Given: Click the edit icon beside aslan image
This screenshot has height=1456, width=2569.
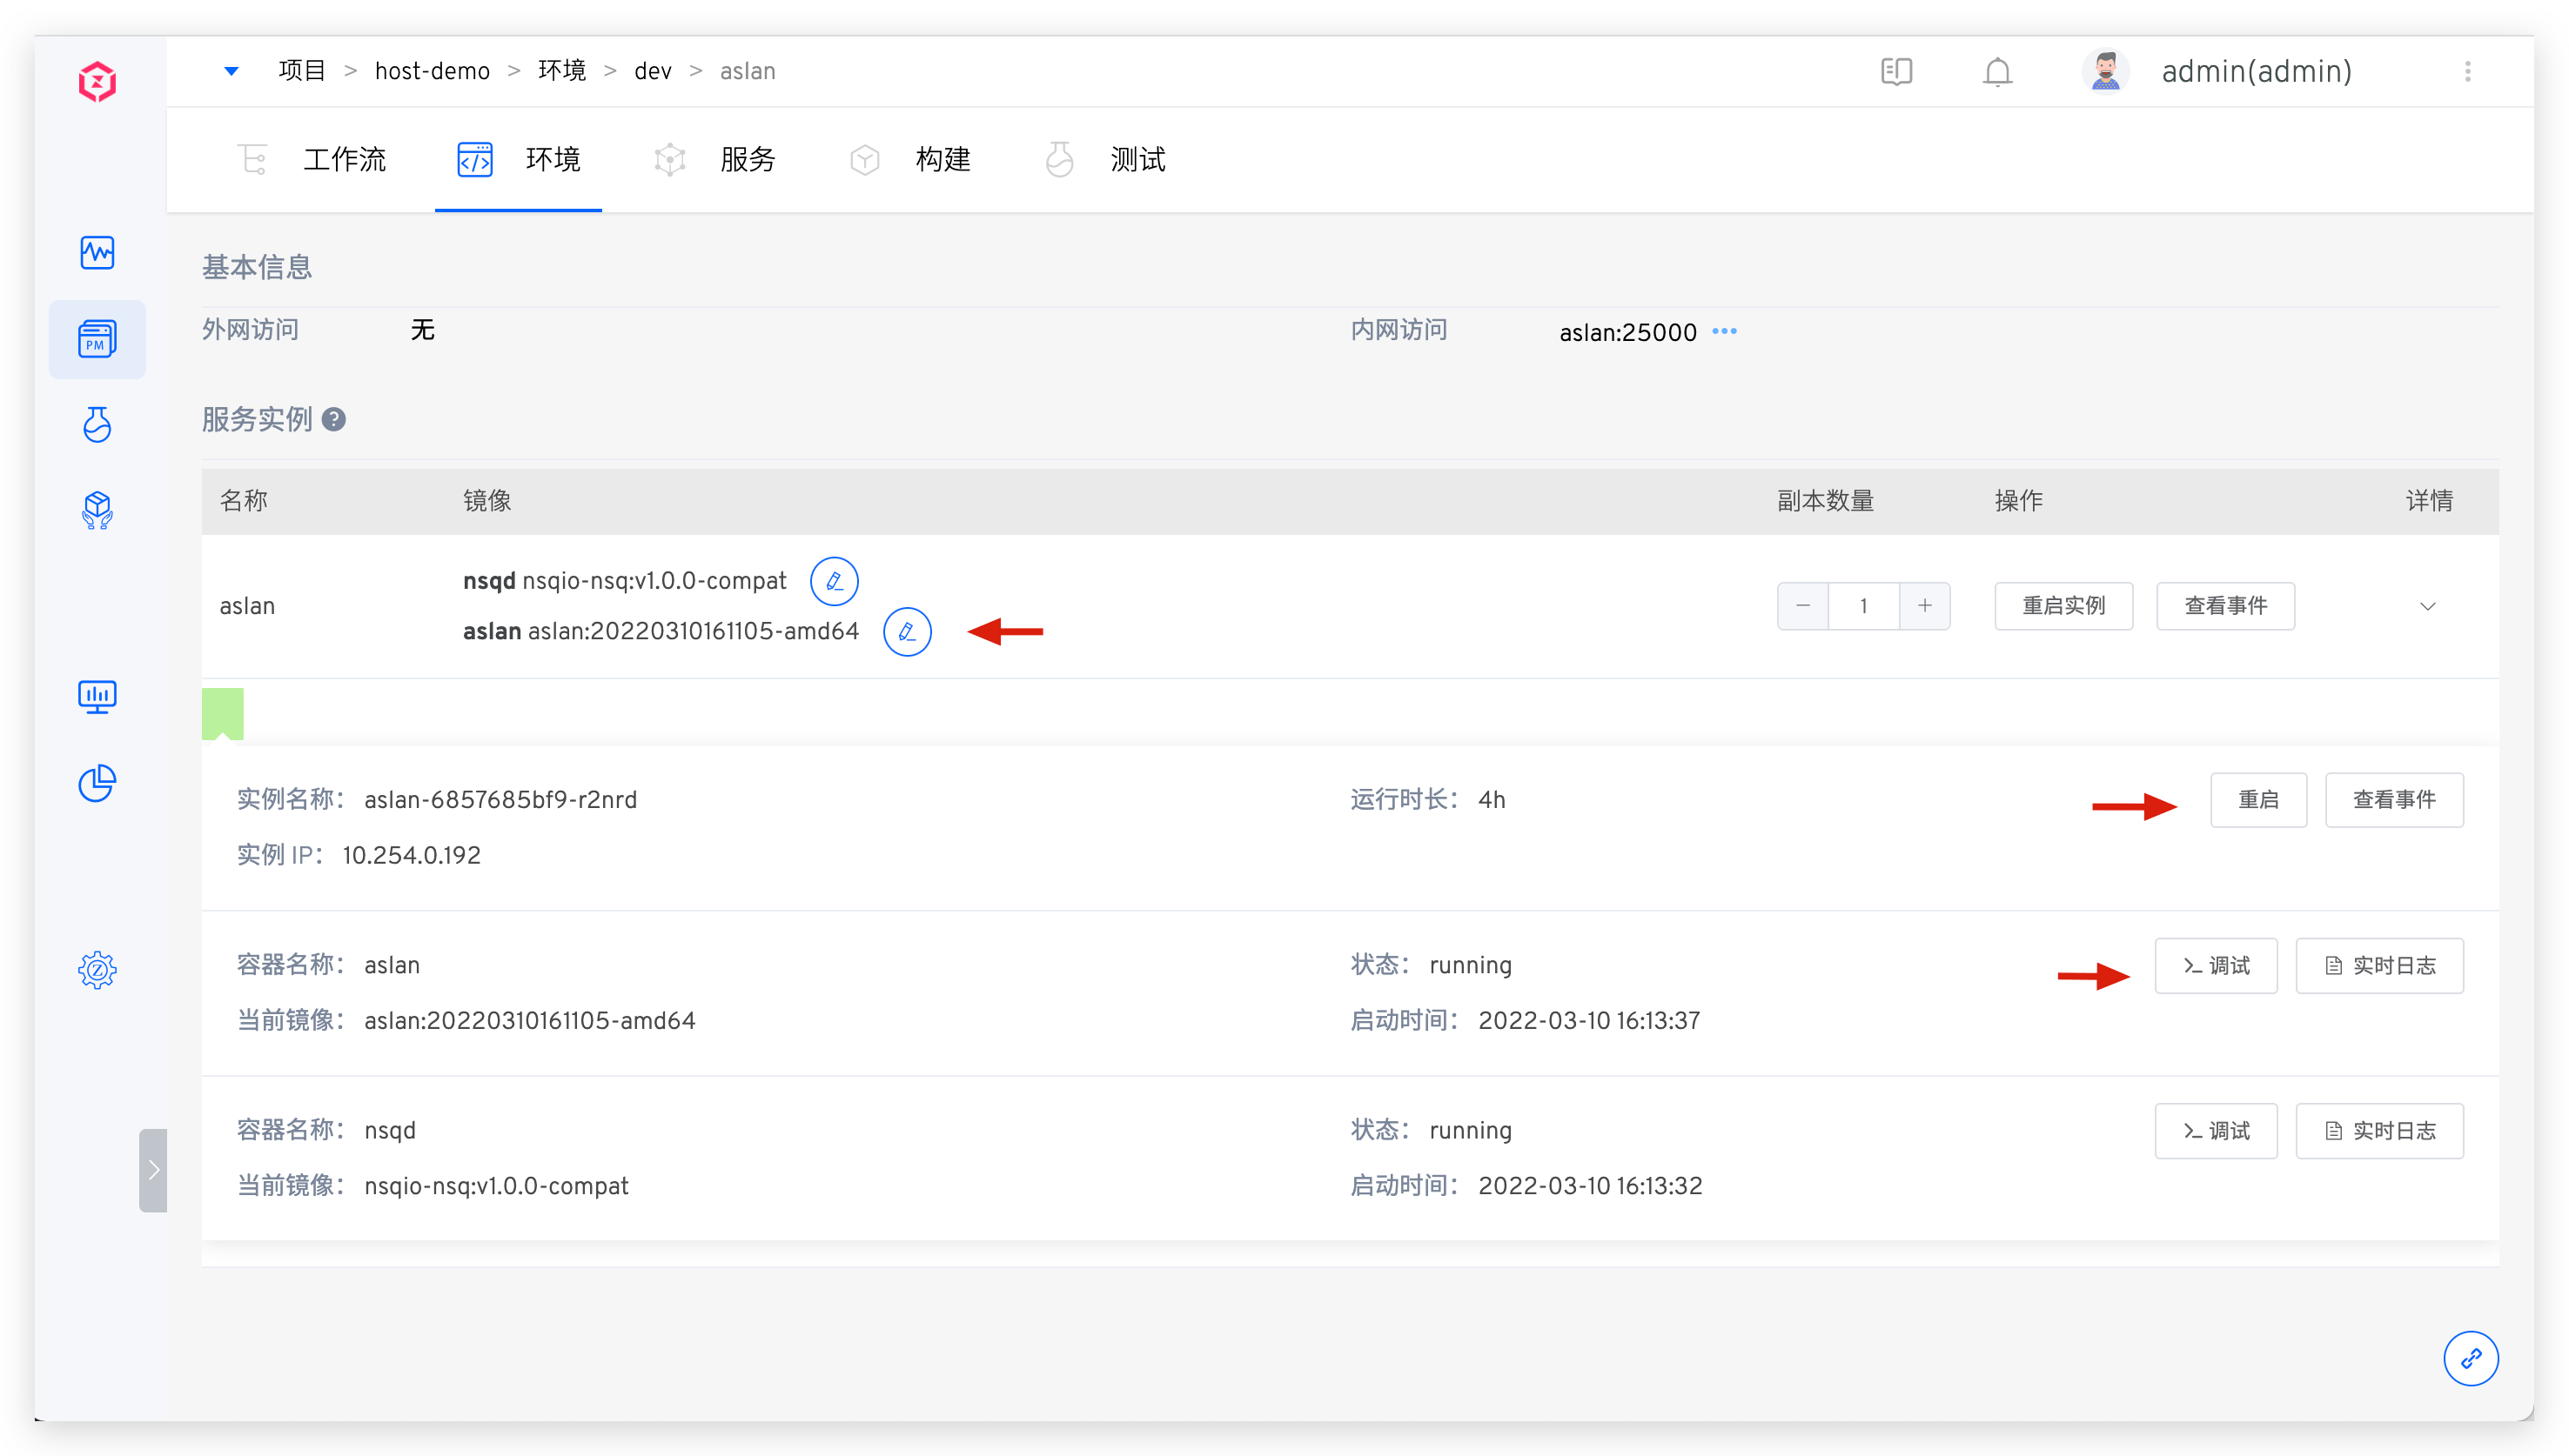Looking at the screenshot, I should click(906, 632).
